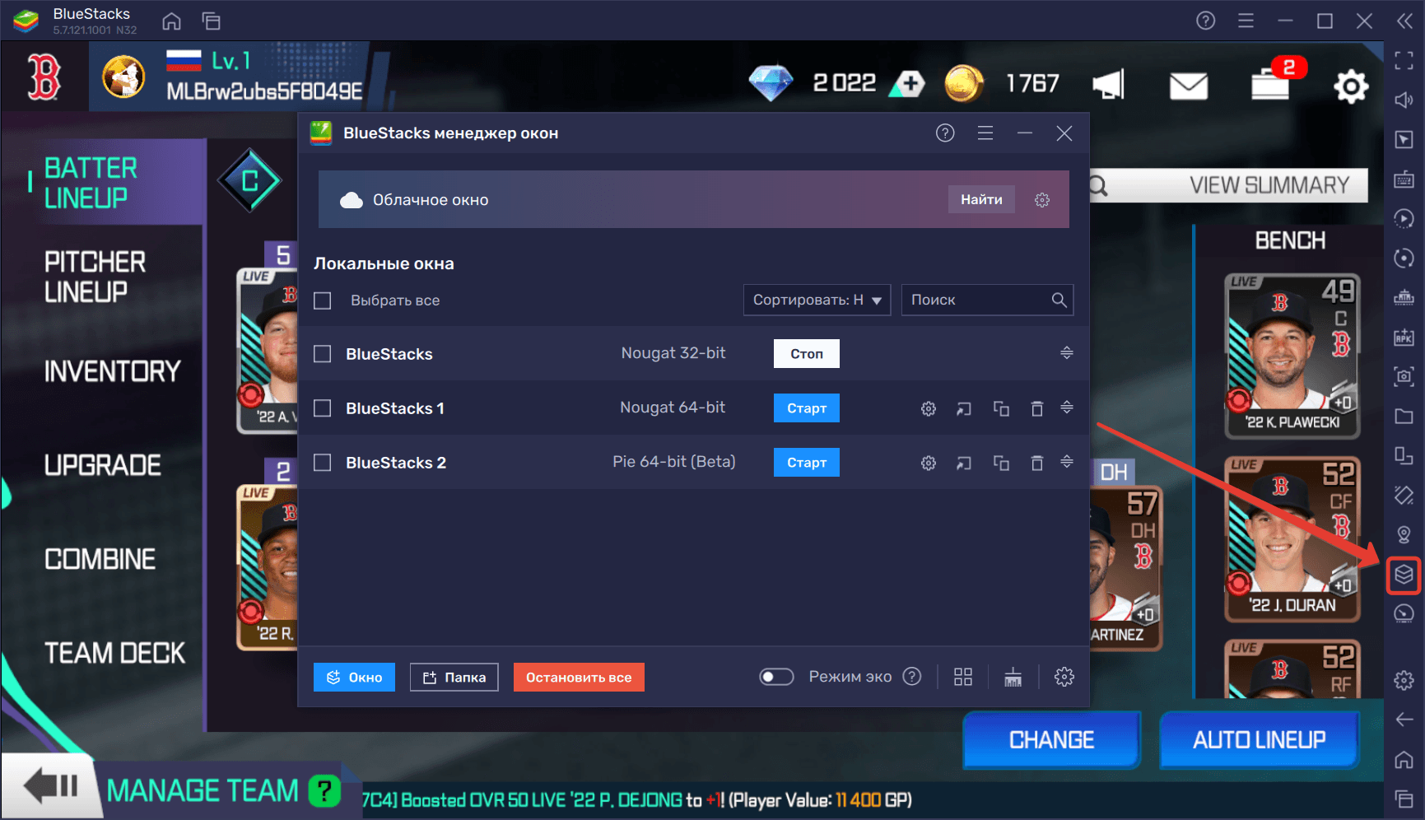Create shortcut for BlueStacks 2 instance
Viewport: 1425px width, 820px height.
pyautogui.click(x=964, y=463)
